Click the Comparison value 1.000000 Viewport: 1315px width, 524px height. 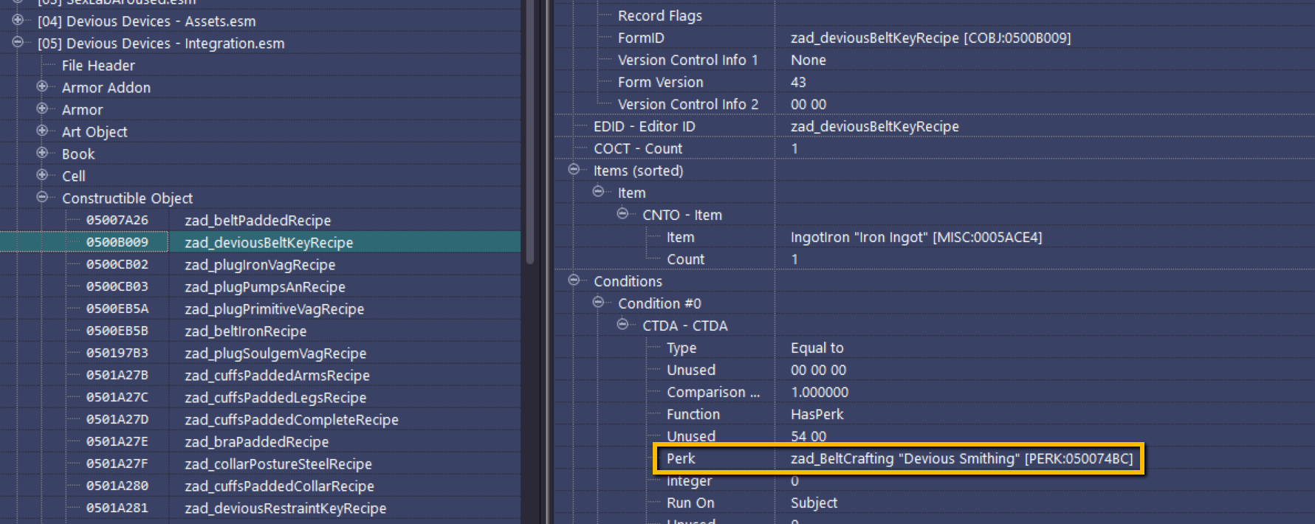tap(820, 392)
